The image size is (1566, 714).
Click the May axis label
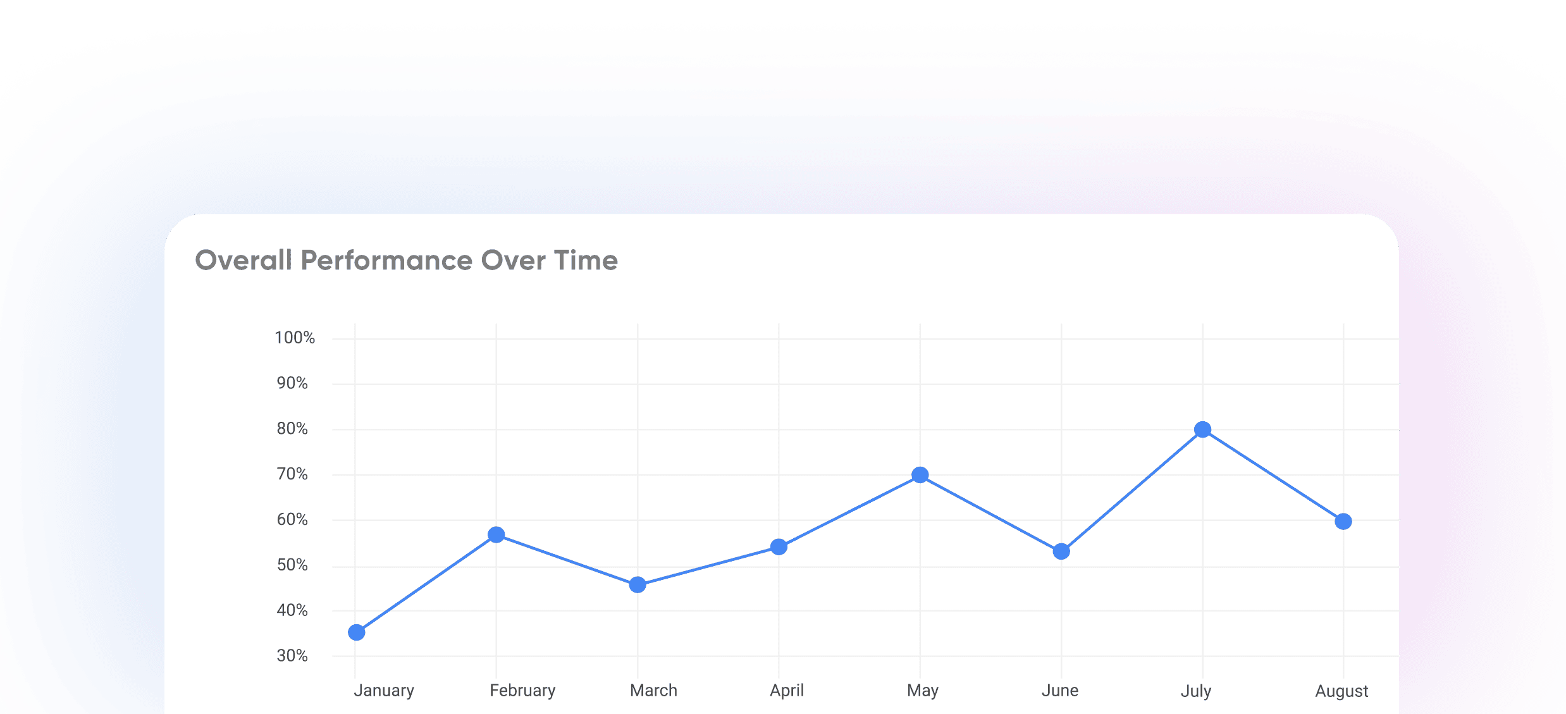pyautogui.click(x=923, y=691)
